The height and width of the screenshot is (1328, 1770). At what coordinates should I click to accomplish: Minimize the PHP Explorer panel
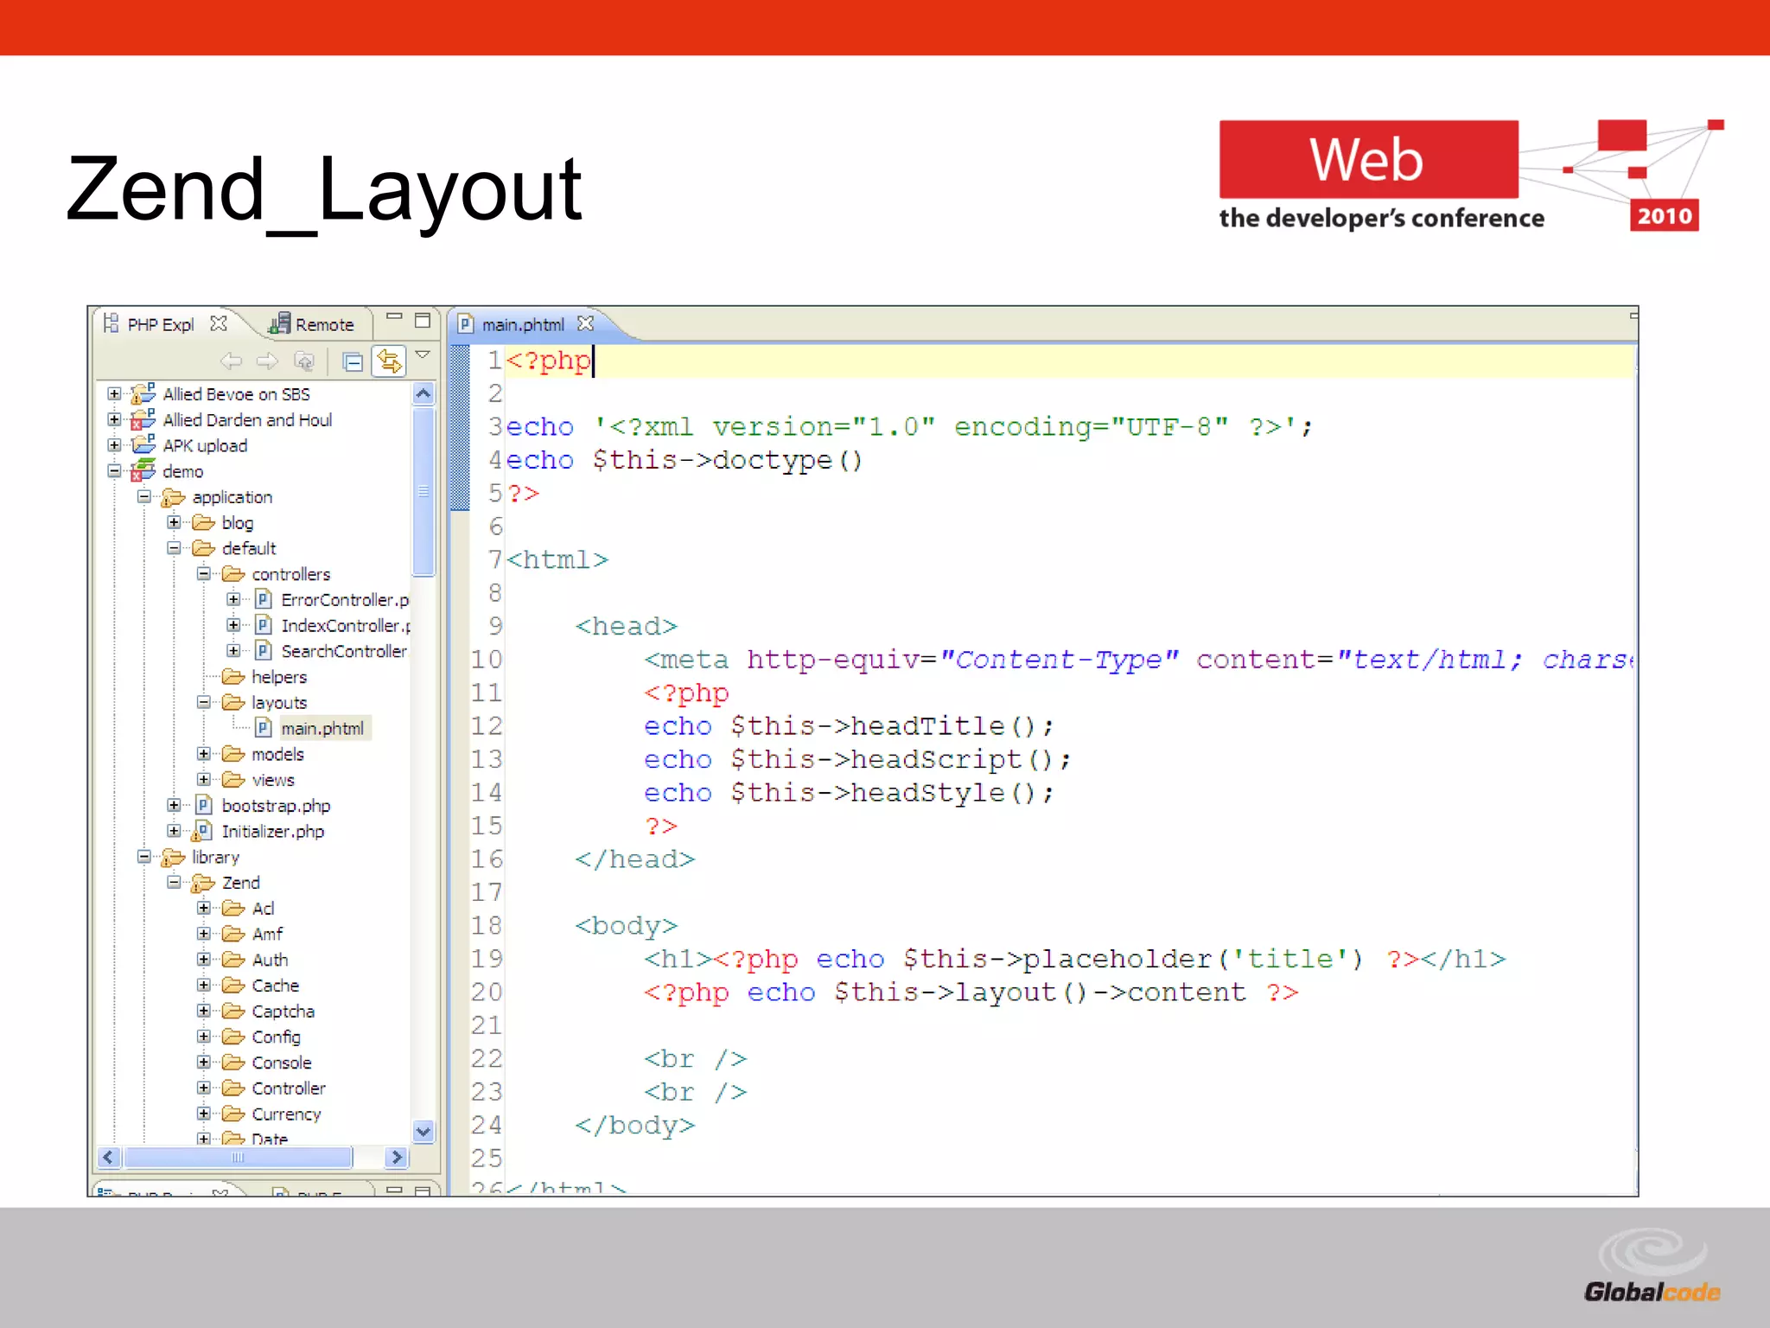pyautogui.click(x=394, y=317)
